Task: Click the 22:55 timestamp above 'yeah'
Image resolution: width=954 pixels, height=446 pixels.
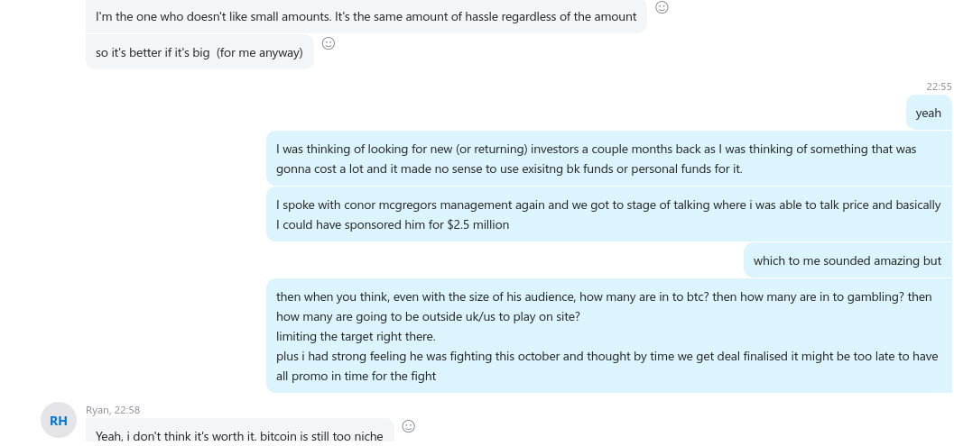Action: (939, 86)
